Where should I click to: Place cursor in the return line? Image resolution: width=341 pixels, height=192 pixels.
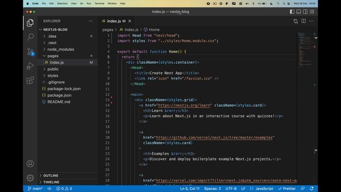tap(130, 57)
